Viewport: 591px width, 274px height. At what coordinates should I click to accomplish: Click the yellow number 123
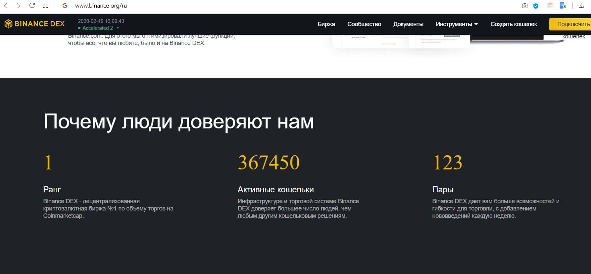tap(447, 162)
